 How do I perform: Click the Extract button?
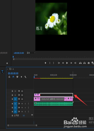pyautogui.click(x=84, y=63)
